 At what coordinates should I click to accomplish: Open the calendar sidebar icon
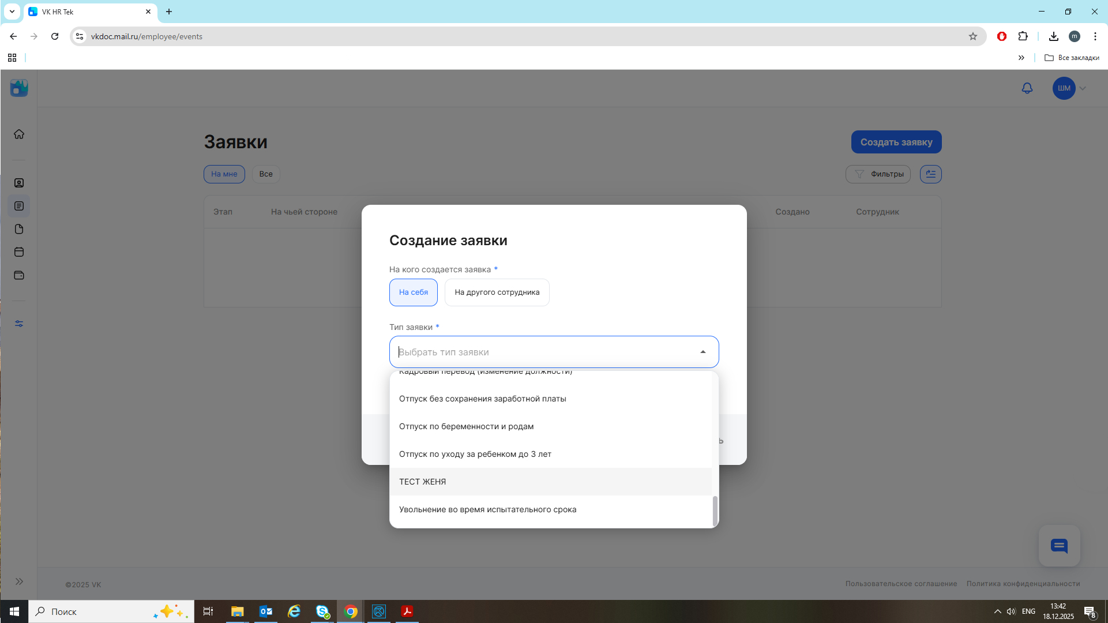(x=19, y=252)
